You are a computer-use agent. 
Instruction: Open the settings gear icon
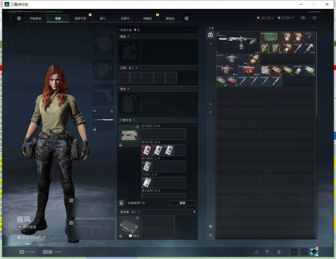pos(314,18)
